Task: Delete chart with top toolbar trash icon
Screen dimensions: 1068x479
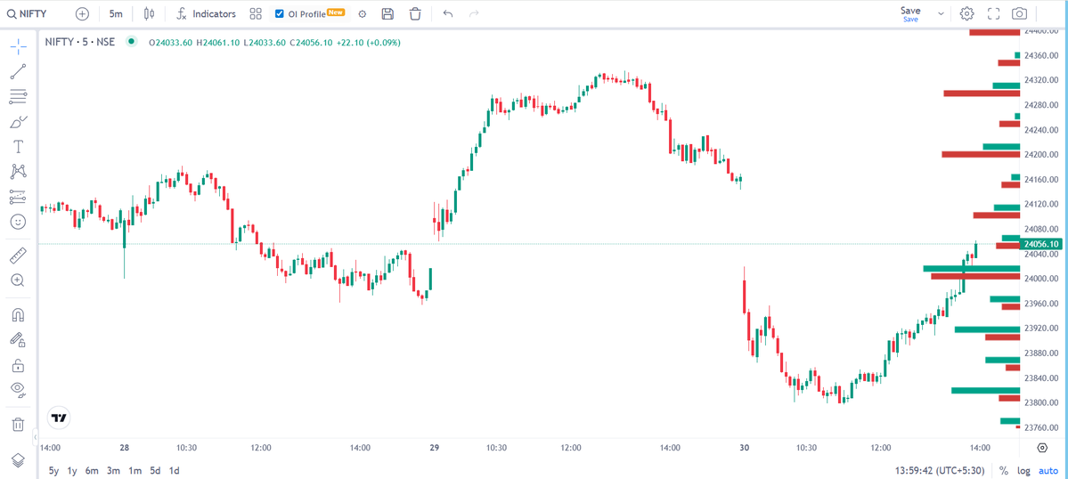Action: 415,13
